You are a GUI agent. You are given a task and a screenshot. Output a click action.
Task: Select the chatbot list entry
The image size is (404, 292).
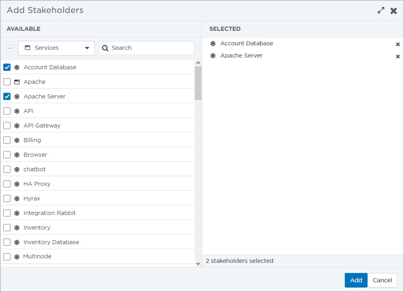[98, 169]
